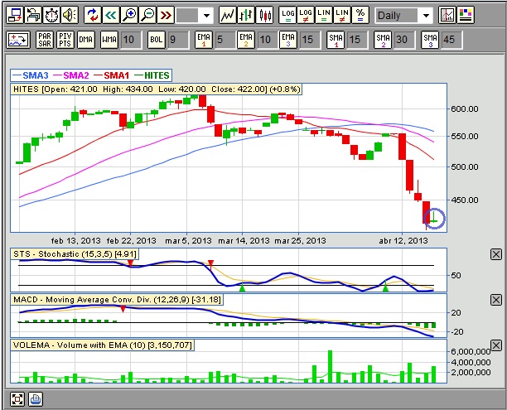The height and width of the screenshot is (410, 507).
Task: Click the SMA 2 period field showing 30
Action: 404,40
